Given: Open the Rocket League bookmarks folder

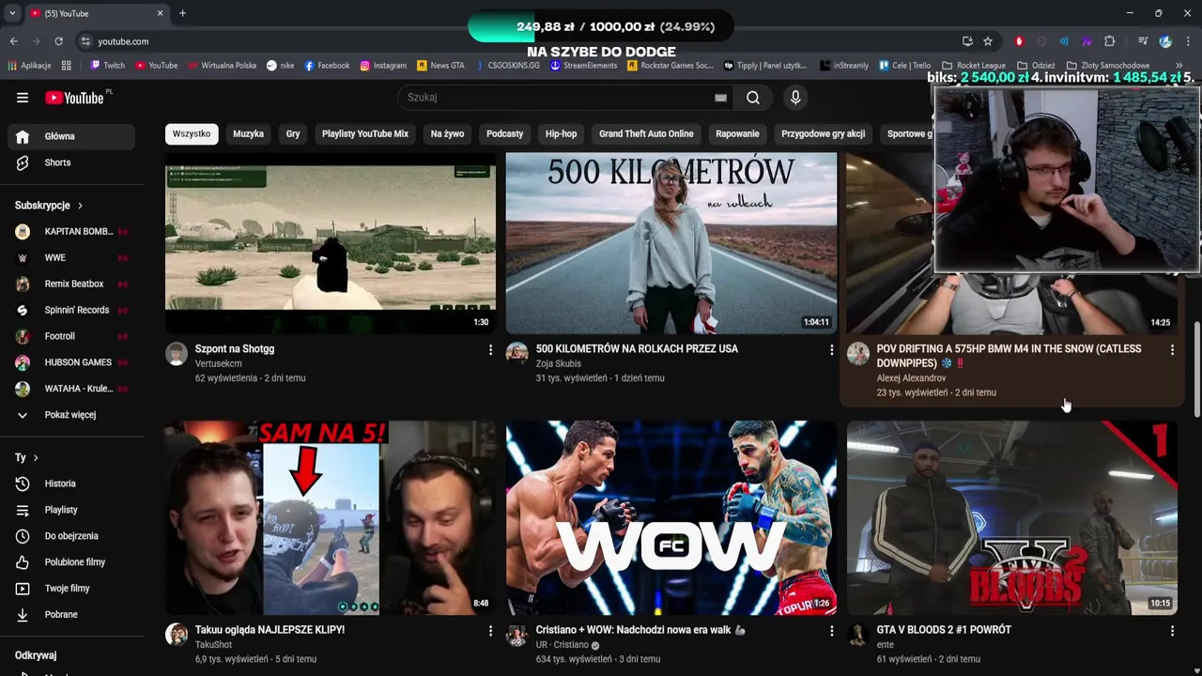Looking at the screenshot, I should [x=974, y=66].
